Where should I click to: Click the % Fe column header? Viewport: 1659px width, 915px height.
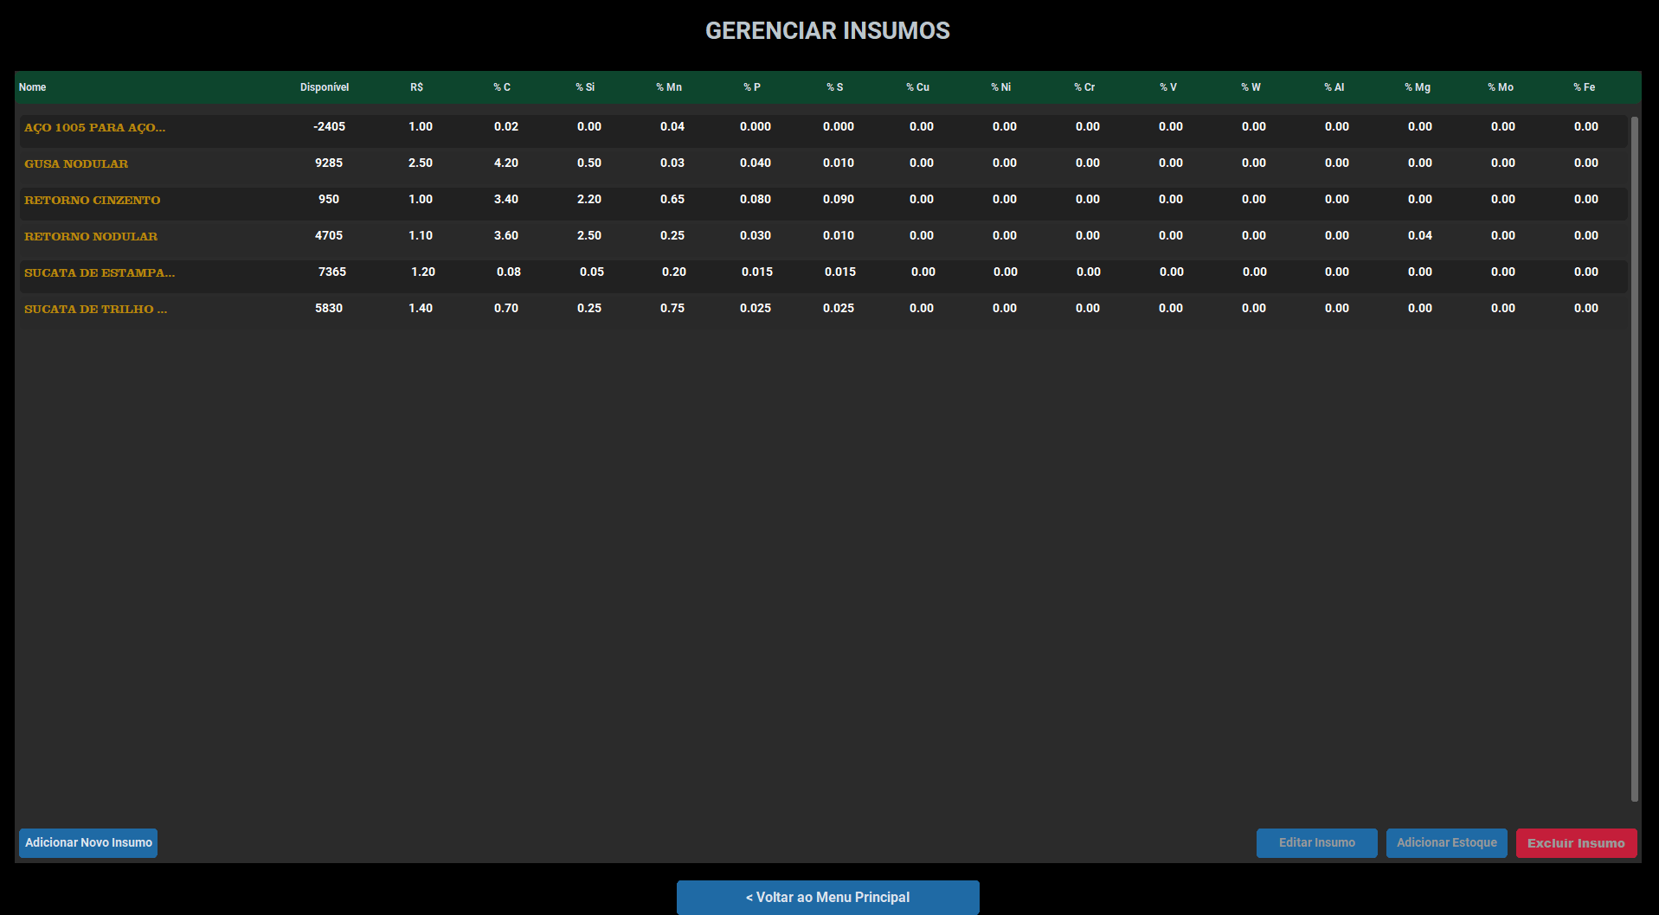click(1584, 87)
